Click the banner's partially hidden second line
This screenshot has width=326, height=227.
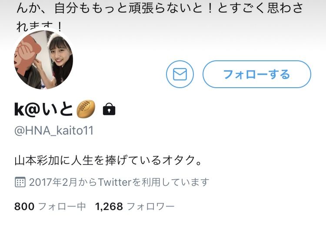tap(40, 26)
